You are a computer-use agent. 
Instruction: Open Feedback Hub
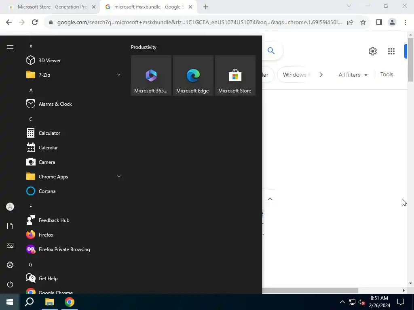point(74,220)
